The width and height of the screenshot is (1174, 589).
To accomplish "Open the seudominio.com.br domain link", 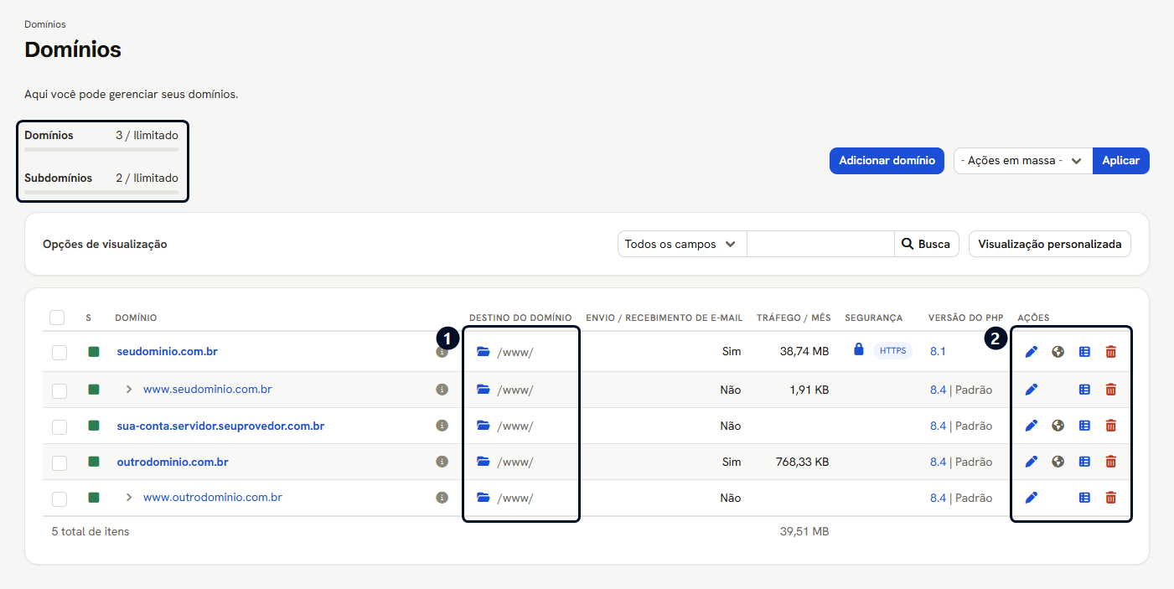I will click(167, 352).
